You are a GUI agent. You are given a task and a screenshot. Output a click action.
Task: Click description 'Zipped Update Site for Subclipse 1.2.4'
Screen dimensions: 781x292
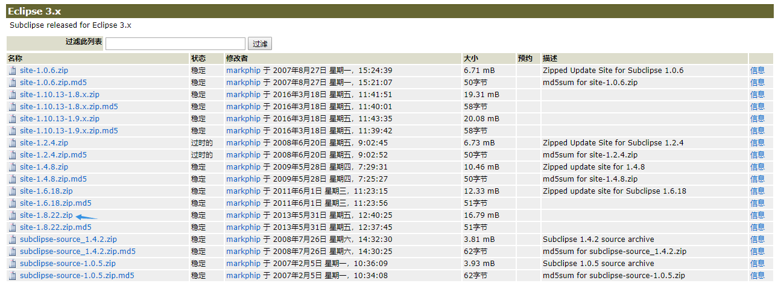click(613, 143)
